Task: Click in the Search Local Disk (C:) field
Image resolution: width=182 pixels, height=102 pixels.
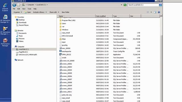Action: [143, 5]
